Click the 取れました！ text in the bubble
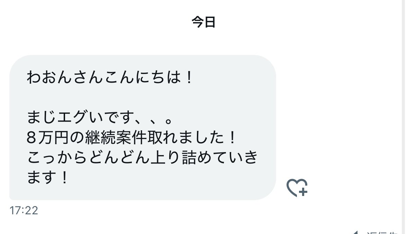Viewport: 408px width, 234px height. pyautogui.click(x=192, y=137)
